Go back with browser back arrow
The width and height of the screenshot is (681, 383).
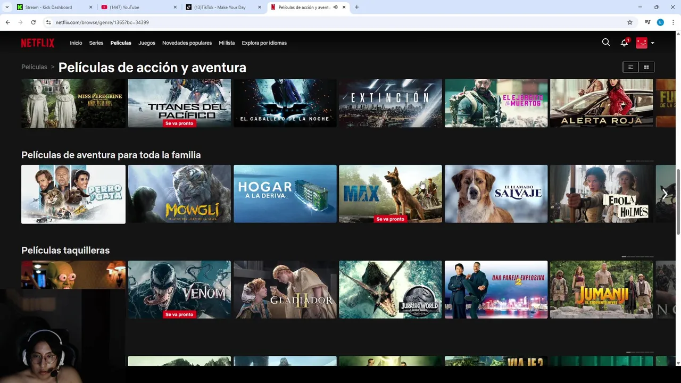7,22
